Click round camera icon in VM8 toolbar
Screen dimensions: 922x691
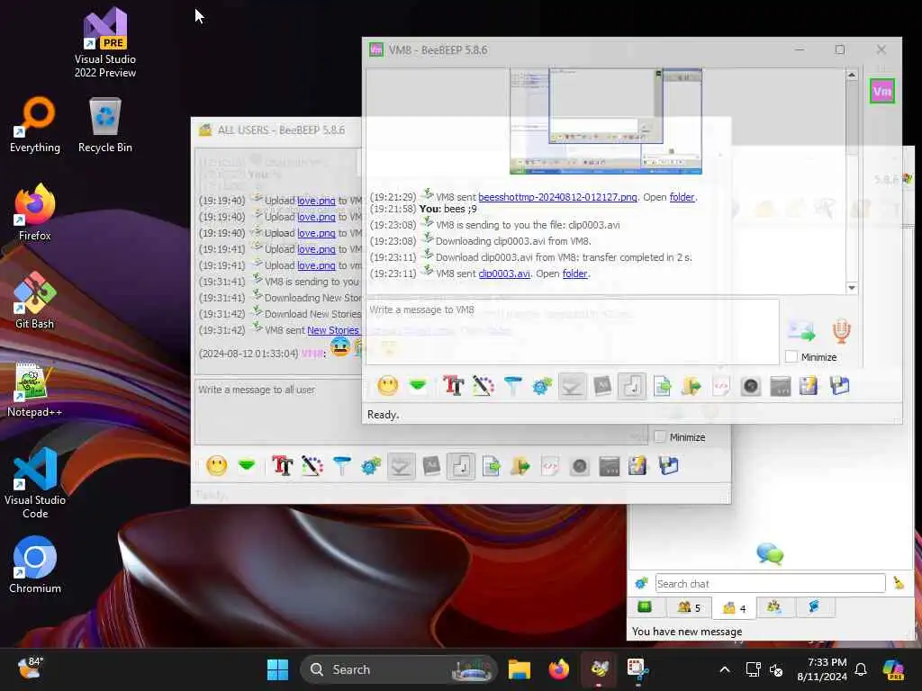click(751, 386)
